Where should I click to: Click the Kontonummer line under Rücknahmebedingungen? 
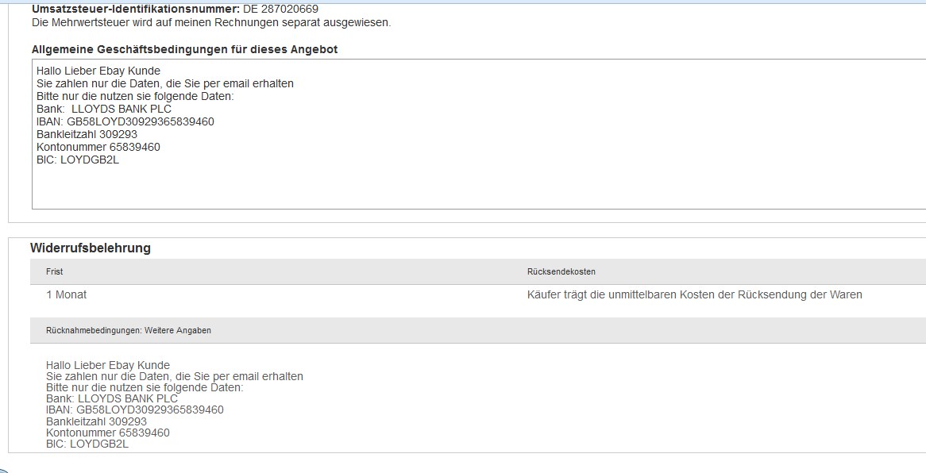pyautogui.click(x=107, y=433)
